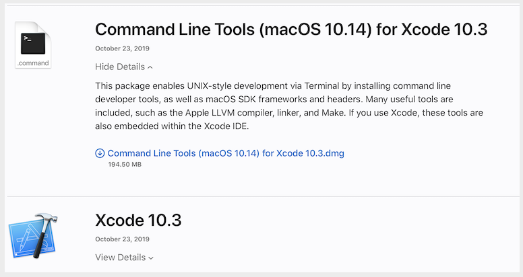The height and width of the screenshot is (277, 523).
Task: Click the chevron beside Hide Details
Action: (x=150, y=67)
